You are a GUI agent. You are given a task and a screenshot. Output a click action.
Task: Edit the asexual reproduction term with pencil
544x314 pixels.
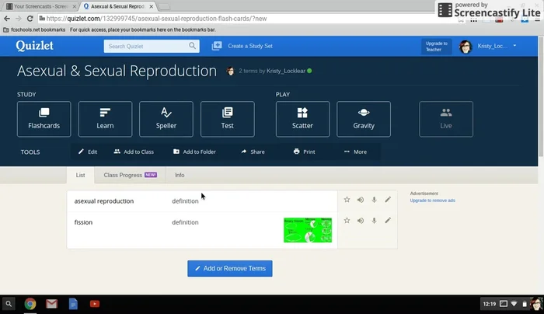388,200
